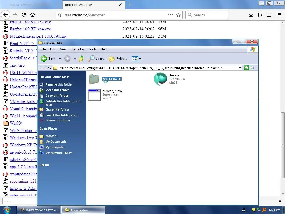Toggle Firefox sidebar icon
285x214 pixels.
tap(269, 15)
